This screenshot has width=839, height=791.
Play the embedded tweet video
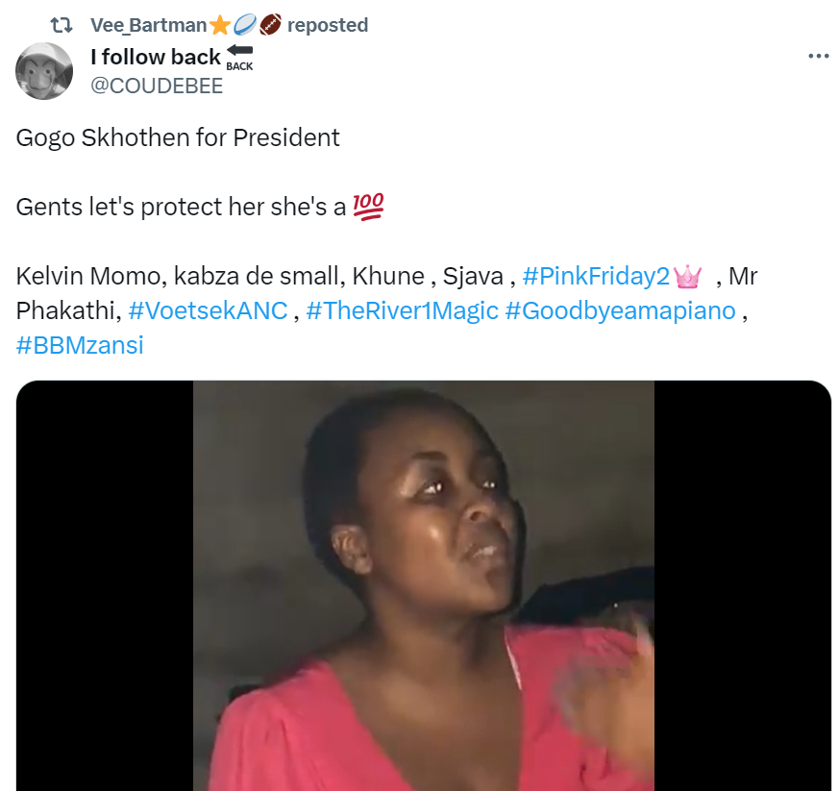pos(423,586)
